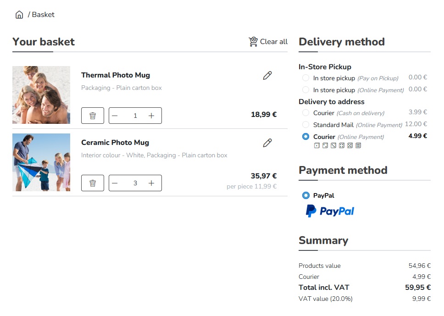Click the five-dot dice icon under Courier
Screen dimensions: 444x316
click(350, 145)
